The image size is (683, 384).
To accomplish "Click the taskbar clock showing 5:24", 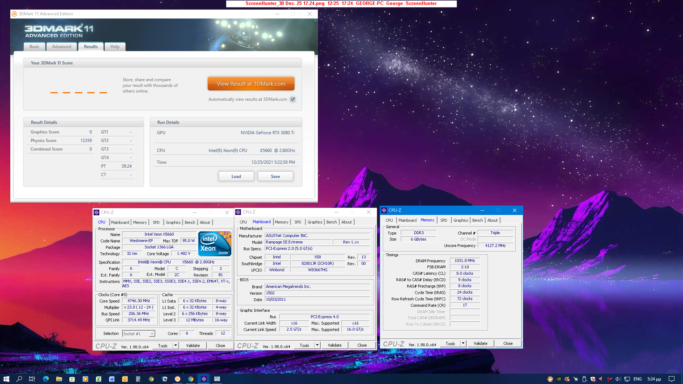I will [x=654, y=379].
